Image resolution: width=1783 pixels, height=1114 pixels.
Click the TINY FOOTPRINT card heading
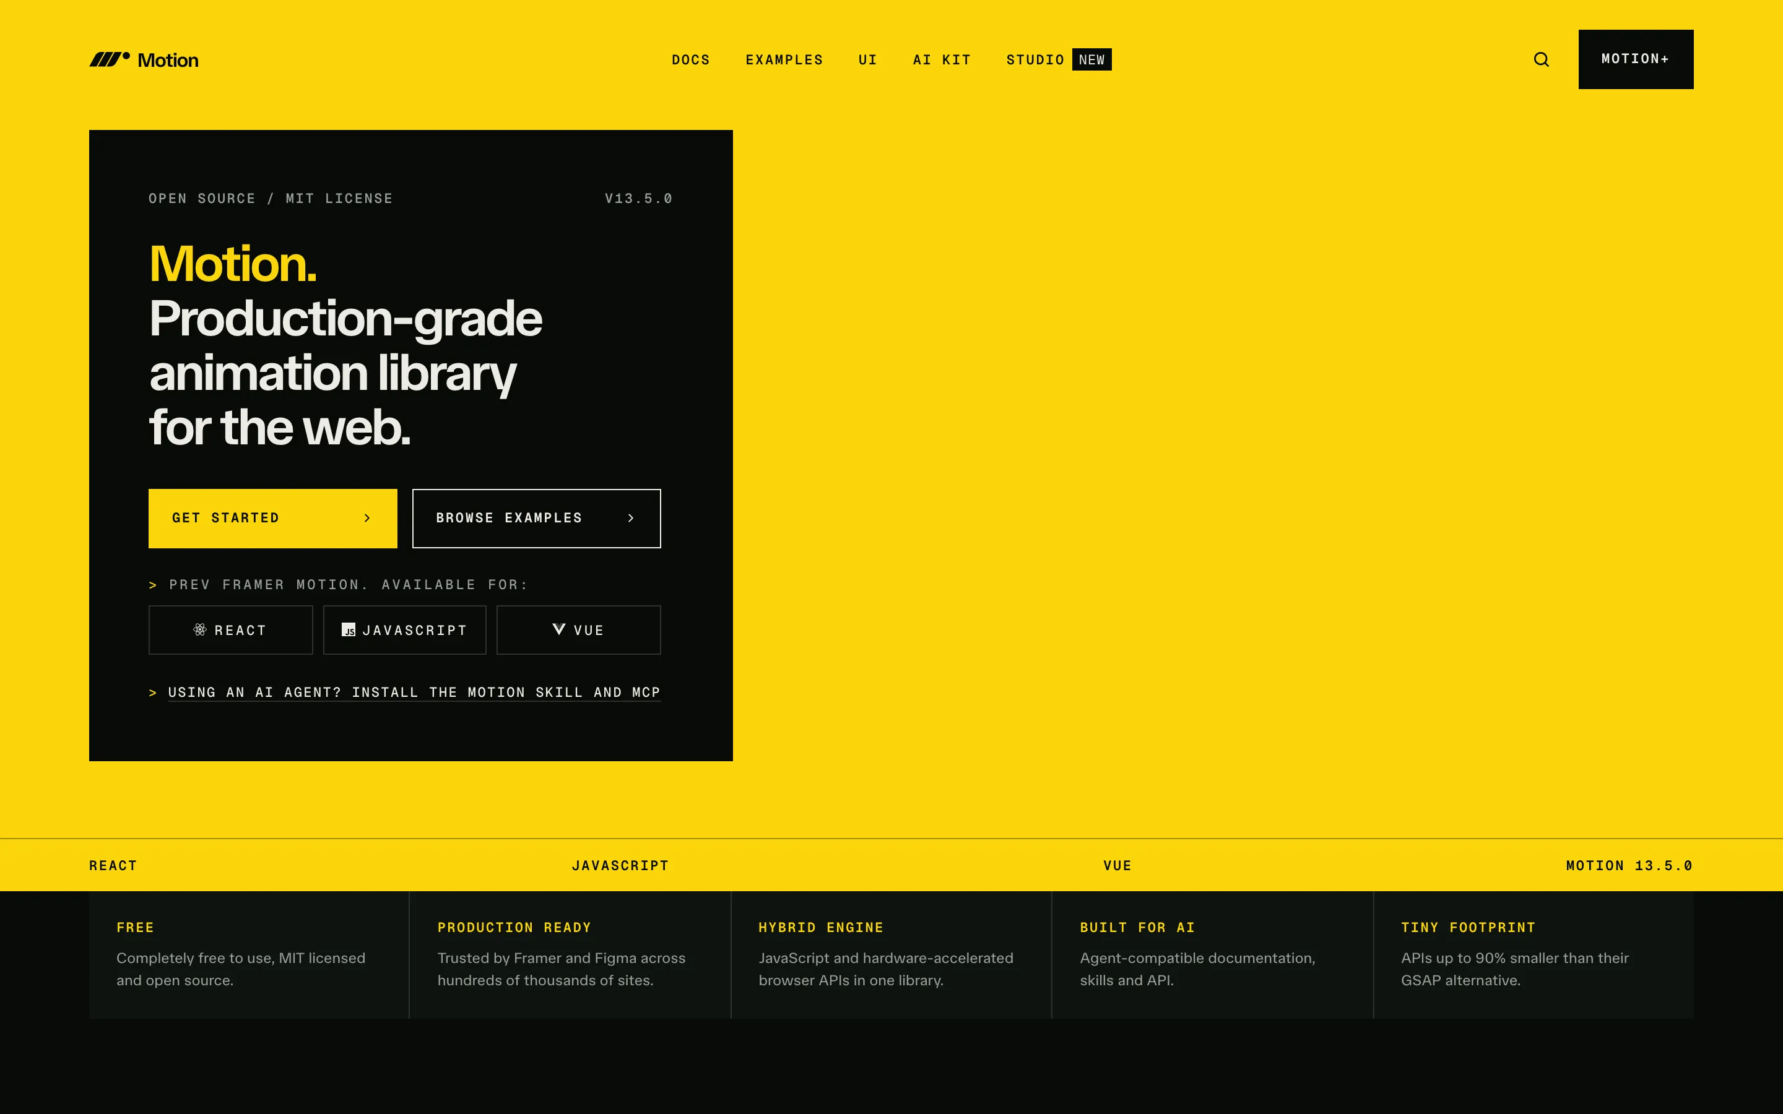coord(1468,928)
